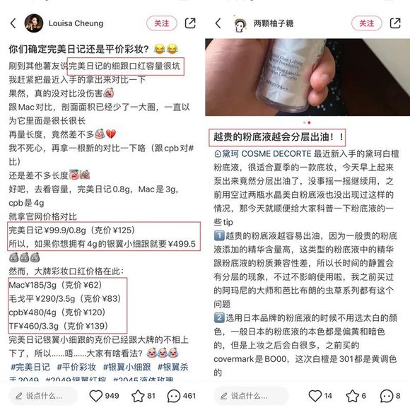View the foundation bottle photo
This screenshot has width=410, height=410.
pyautogui.click(x=307, y=77)
